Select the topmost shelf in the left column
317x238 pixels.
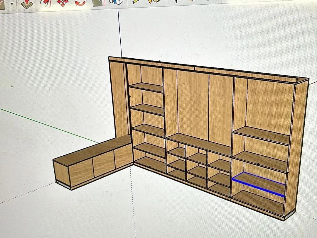tap(146, 87)
